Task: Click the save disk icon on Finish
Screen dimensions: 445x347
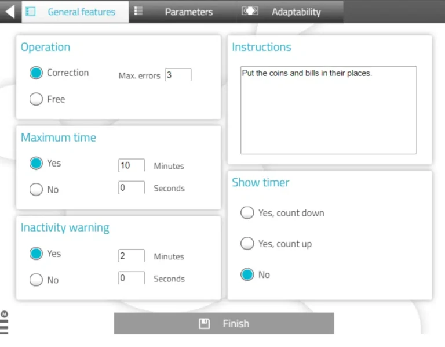Action: coord(204,323)
